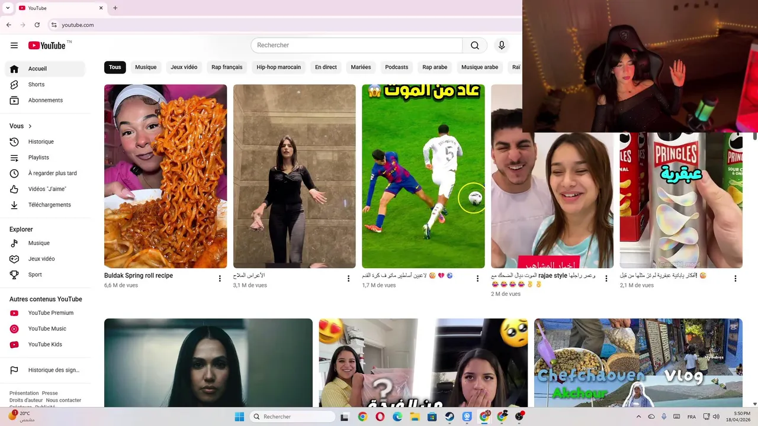Open Historique in sidebar
This screenshot has width=758, height=426.
pyautogui.click(x=45, y=142)
